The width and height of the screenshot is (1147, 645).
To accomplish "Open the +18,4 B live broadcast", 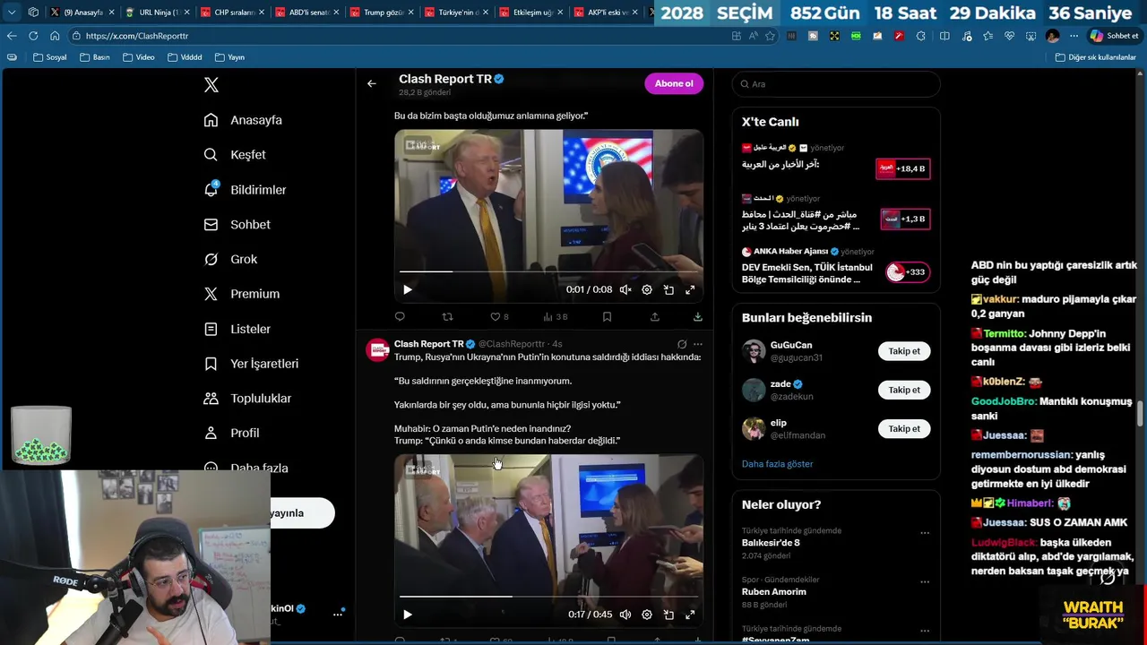I will [903, 168].
